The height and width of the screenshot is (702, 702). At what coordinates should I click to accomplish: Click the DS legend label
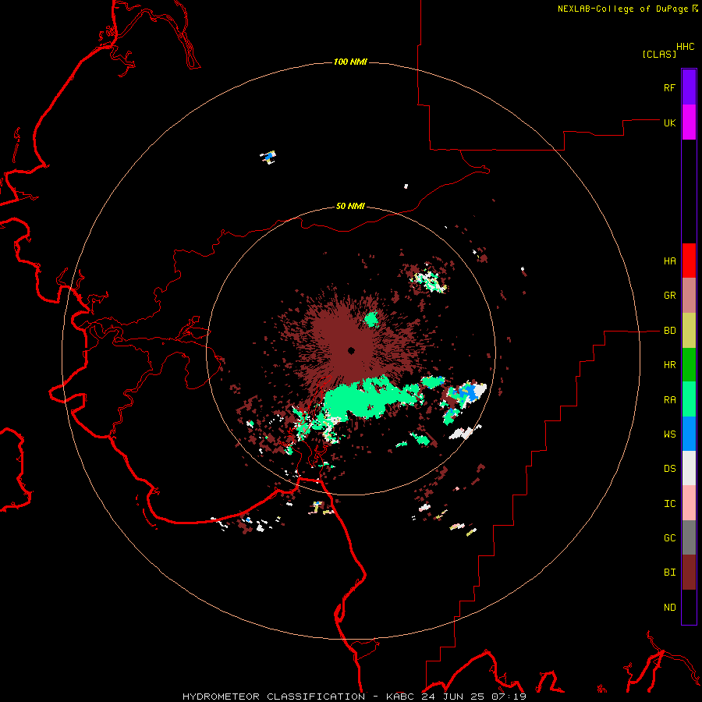669,469
